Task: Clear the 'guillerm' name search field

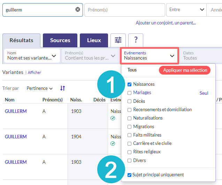Action: (x=78, y=10)
